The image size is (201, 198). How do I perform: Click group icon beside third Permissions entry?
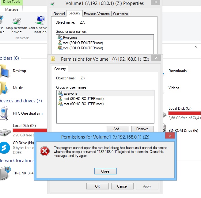(x=60, y=104)
